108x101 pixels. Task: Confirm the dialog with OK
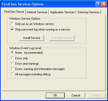pos(55,95)
